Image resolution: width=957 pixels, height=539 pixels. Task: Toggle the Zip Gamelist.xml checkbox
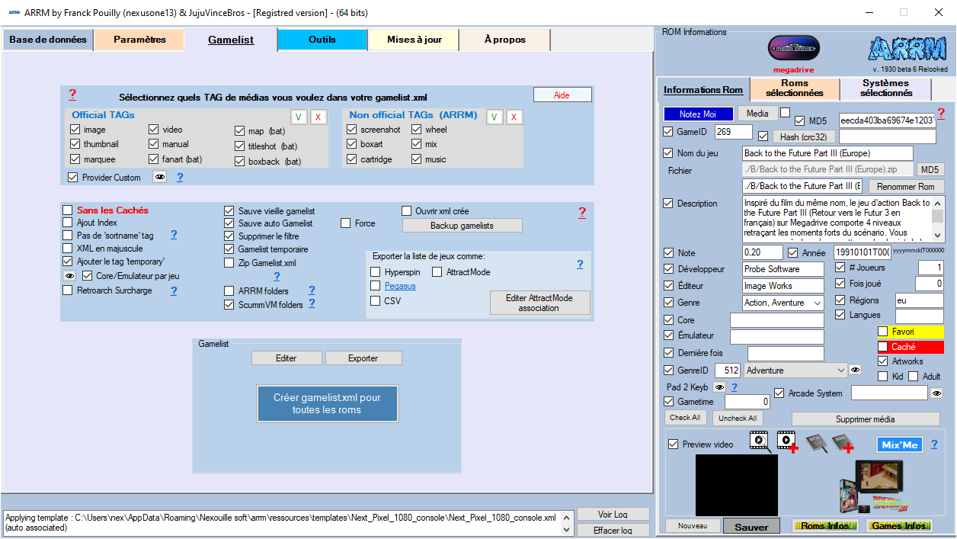229,263
